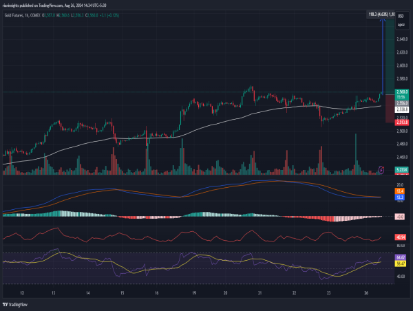Click date label 19 on time axis
Viewport: 413px width, 311px height.
[x=194, y=293]
